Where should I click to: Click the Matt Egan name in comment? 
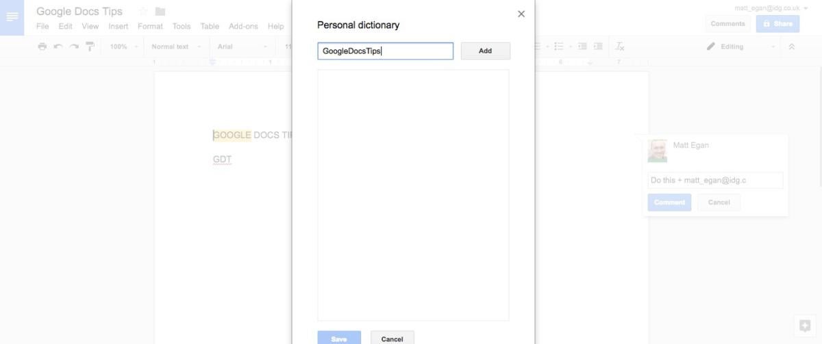point(690,145)
